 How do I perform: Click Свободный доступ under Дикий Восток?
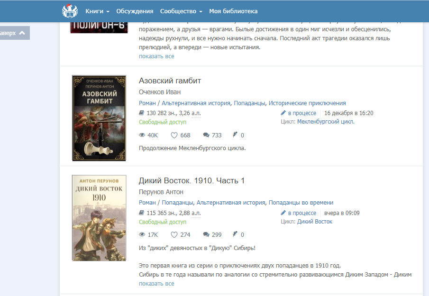(x=163, y=222)
